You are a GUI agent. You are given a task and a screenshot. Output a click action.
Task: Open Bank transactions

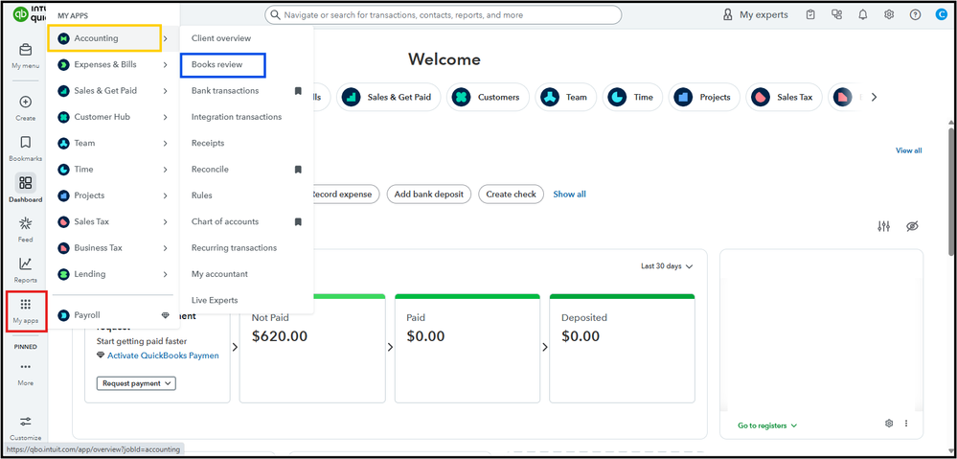pyautogui.click(x=224, y=91)
